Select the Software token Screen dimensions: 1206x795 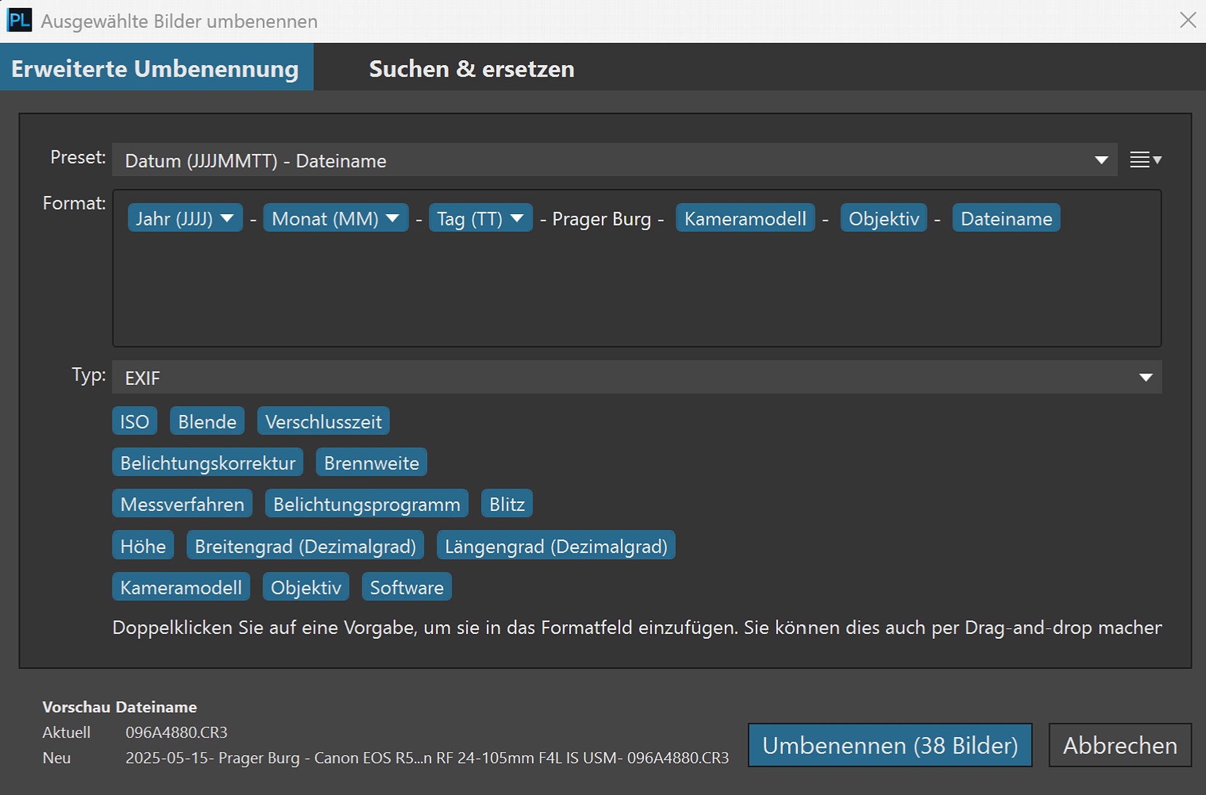click(x=406, y=586)
